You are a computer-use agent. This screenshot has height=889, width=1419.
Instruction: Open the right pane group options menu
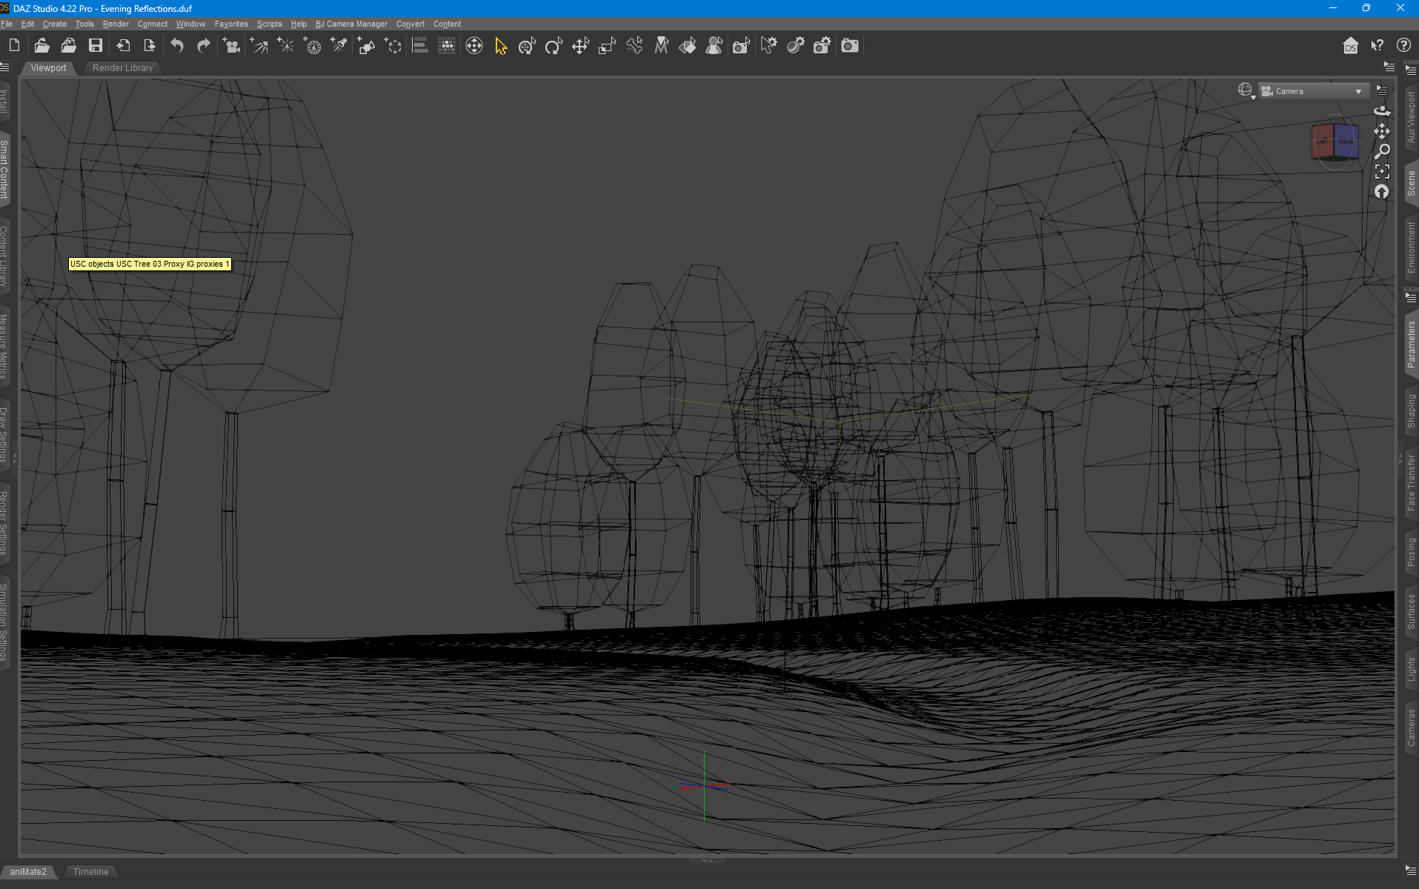click(1410, 70)
